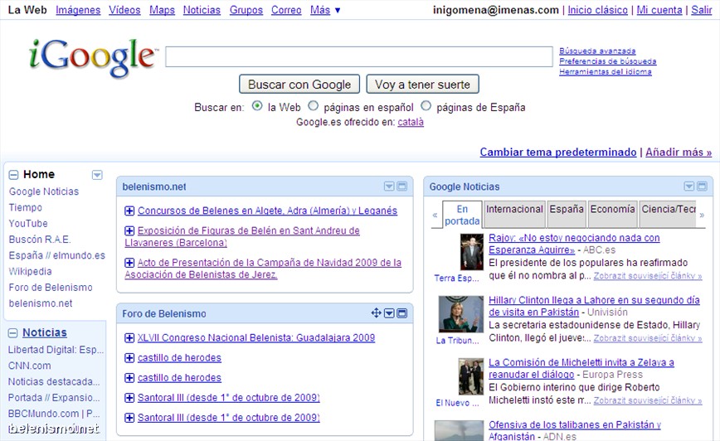Expand Concursos de Belenes en Algete entry
This screenshot has width=720, height=441.
tap(129, 211)
